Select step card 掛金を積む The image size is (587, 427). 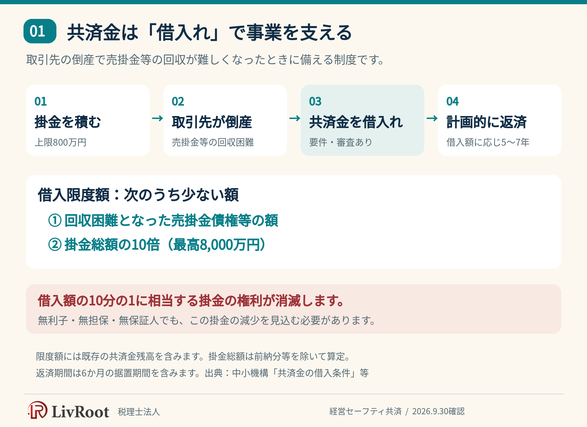coord(88,120)
